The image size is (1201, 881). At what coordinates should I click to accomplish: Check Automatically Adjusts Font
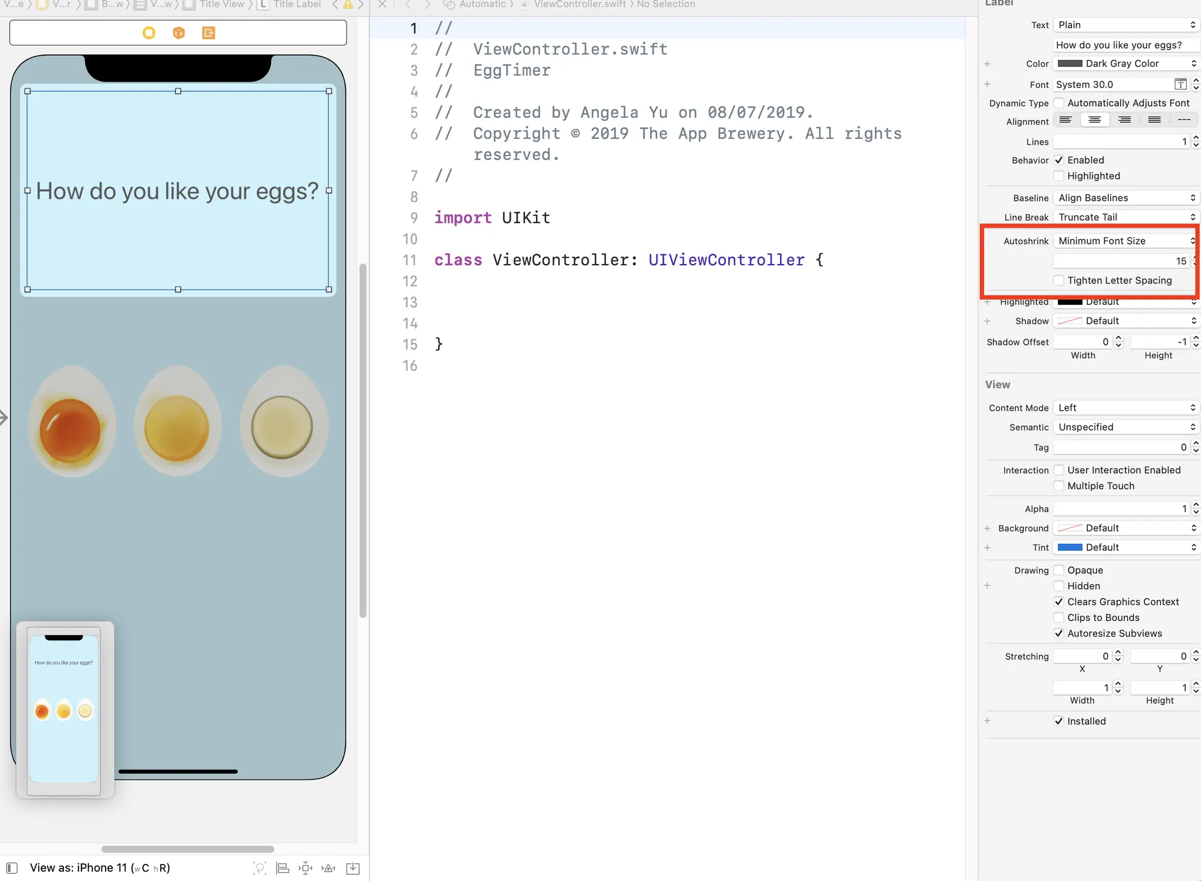click(x=1059, y=103)
